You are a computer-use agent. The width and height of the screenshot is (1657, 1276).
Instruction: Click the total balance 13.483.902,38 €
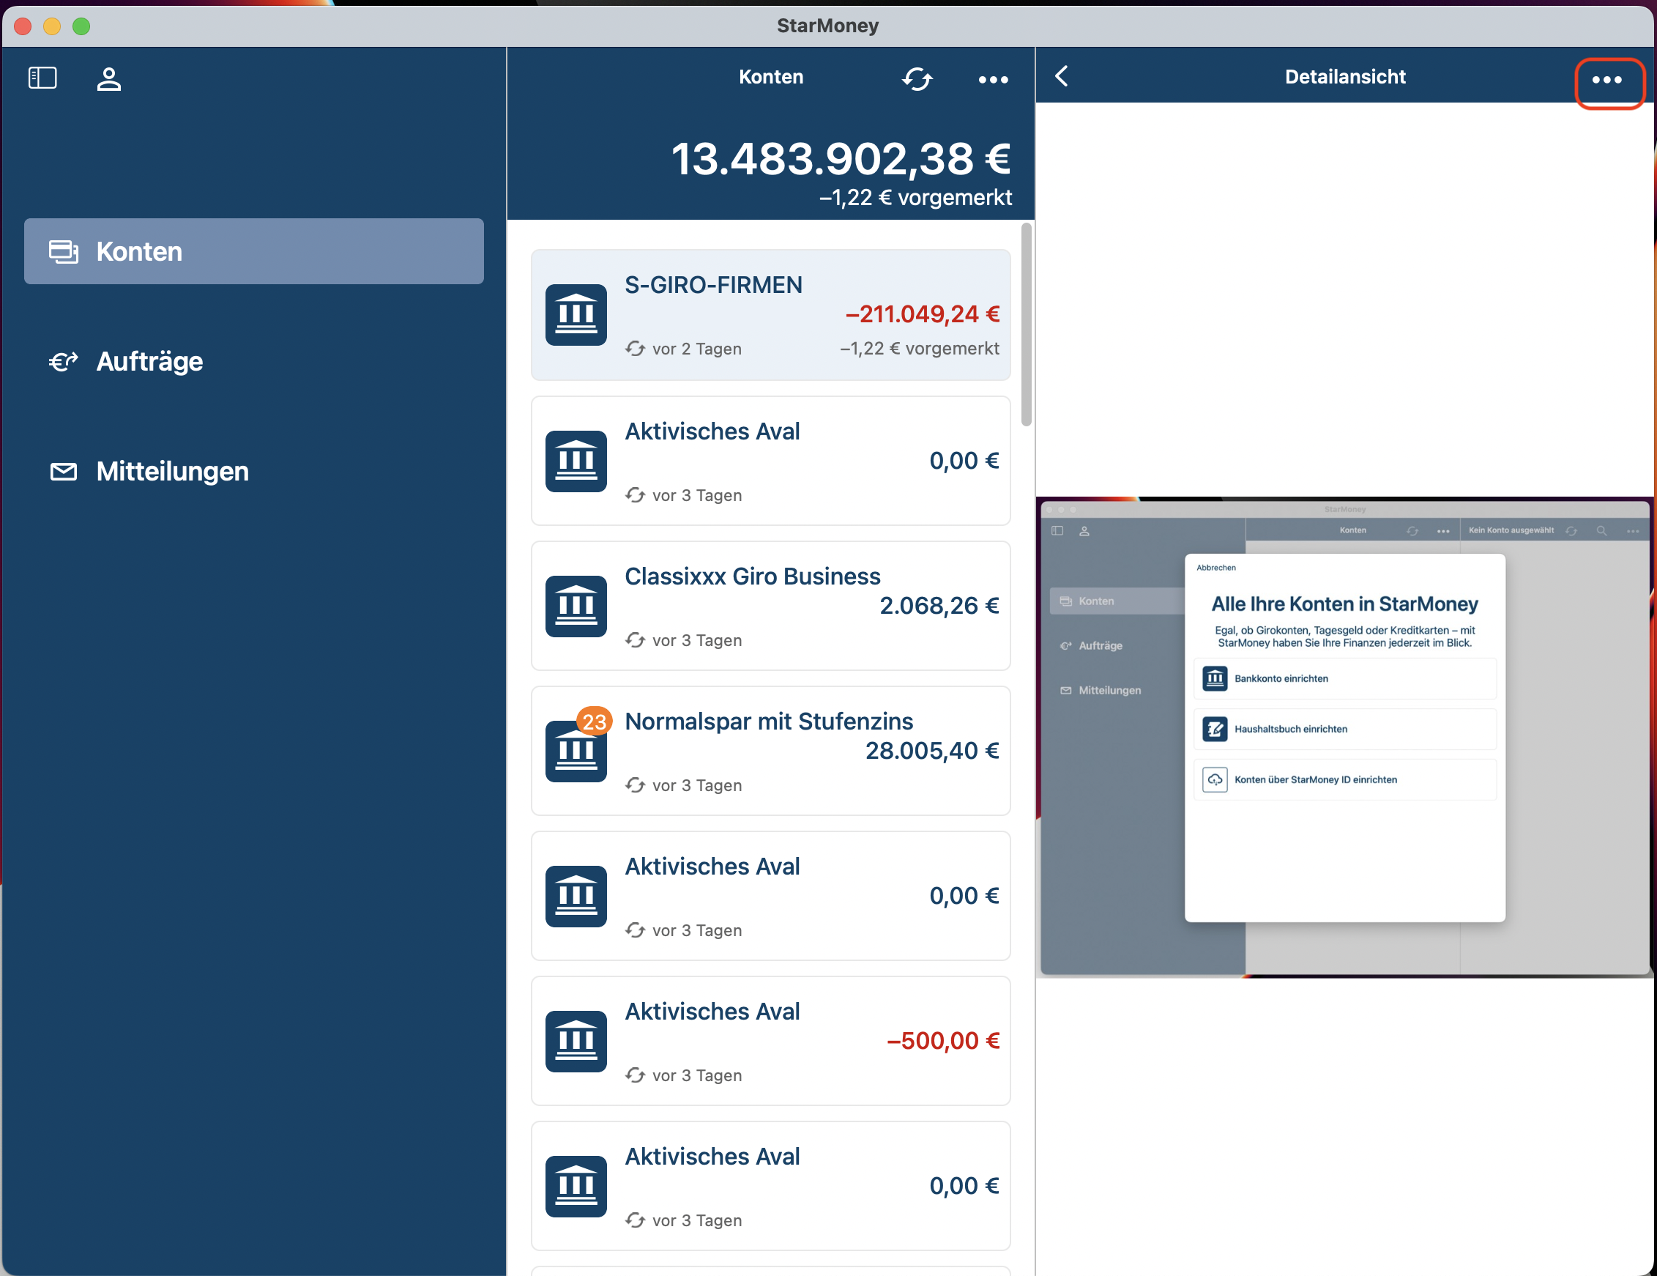841,160
